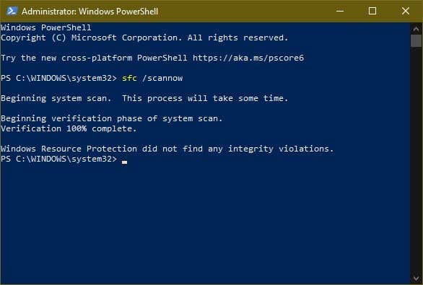Click the scrollbar down arrow
The width and height of the screenshot is (423, 285).
(416, 278)
